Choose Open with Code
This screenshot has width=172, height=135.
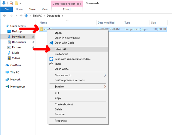(78, 43)
